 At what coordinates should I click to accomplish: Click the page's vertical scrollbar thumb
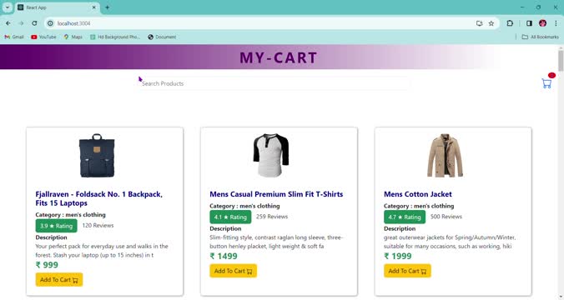561,61
